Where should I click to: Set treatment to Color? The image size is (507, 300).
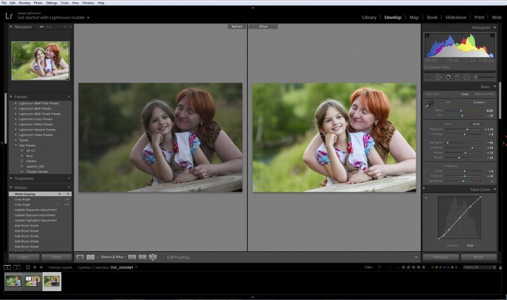pyautogui.click(x=465, y=94)
